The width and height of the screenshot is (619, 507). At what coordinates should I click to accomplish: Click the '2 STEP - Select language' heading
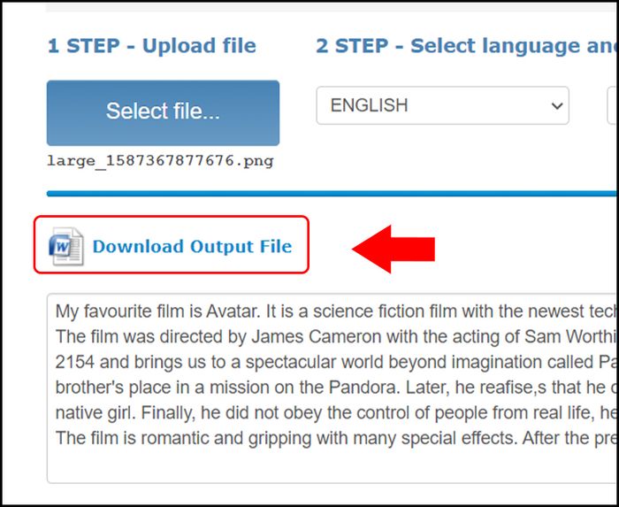pos(466,46)
